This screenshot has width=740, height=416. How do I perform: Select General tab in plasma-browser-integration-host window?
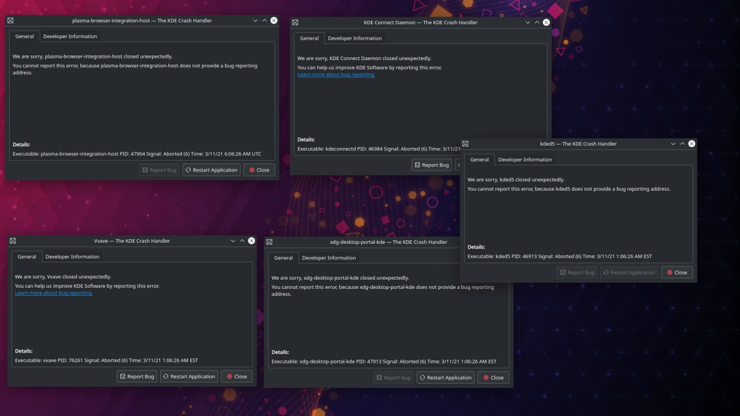tap(25, 36)
